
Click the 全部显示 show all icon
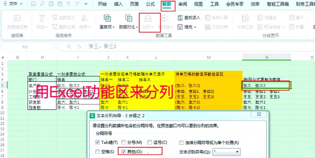(55, 18)
